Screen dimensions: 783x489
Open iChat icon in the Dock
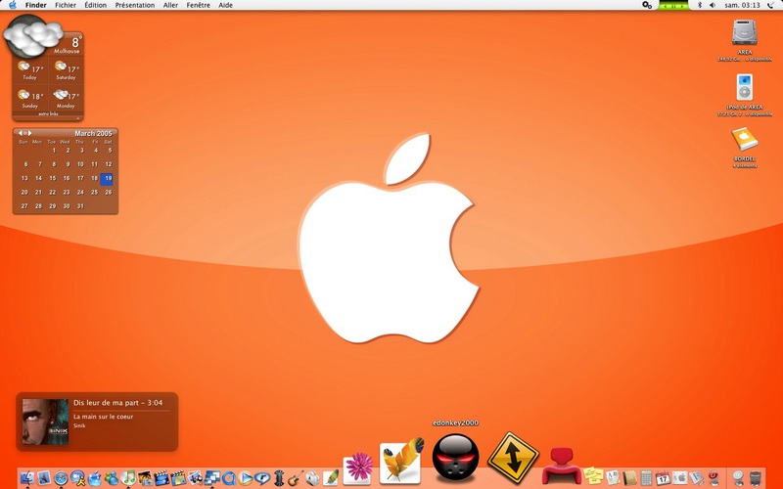click(77, 478)
